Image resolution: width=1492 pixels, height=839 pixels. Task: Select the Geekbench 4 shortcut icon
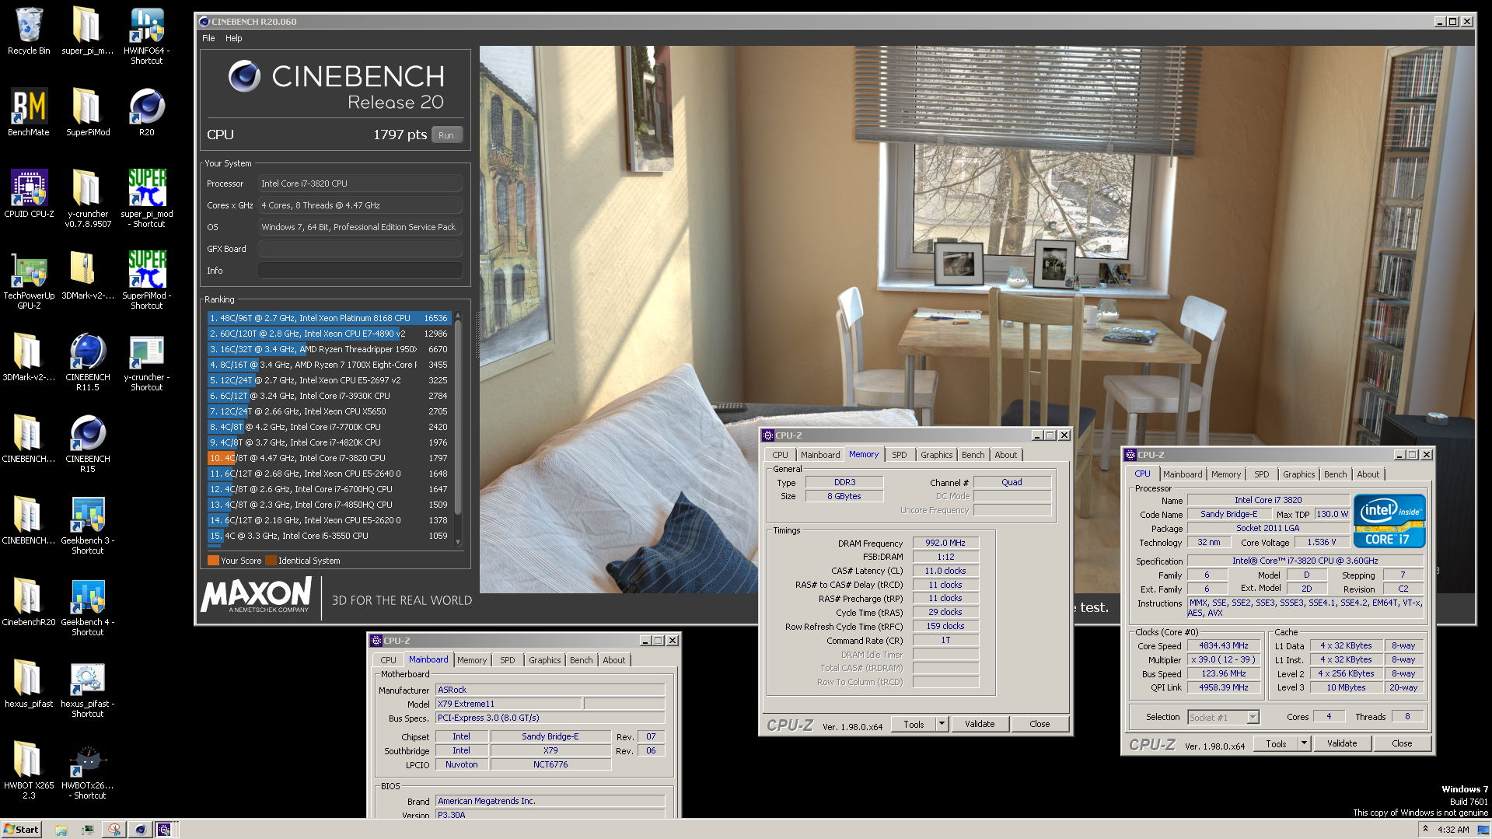pyautogui.click(x=87, y=607)
